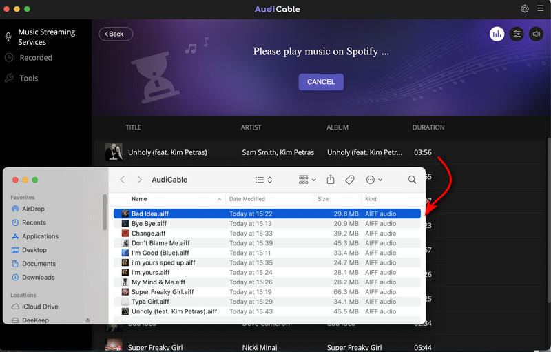
Task: Click the AudiCable track list scrollbar
Action: coord(549,220)
